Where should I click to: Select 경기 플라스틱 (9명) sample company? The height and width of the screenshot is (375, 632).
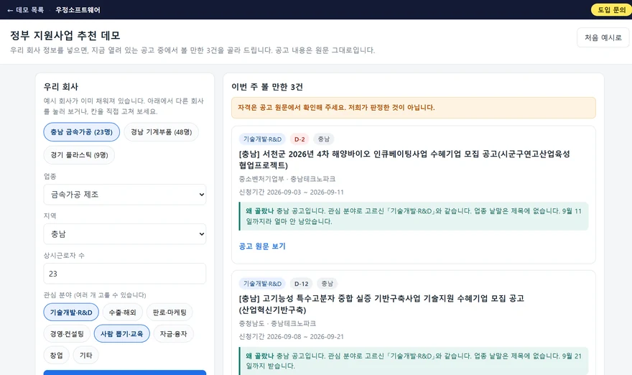tap(79, 155)
